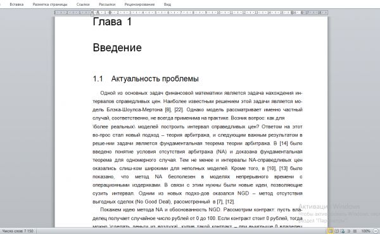Click the reference [7] in the paragraph
Viewport: 380px width, 234px height.
tap(220, 202)
